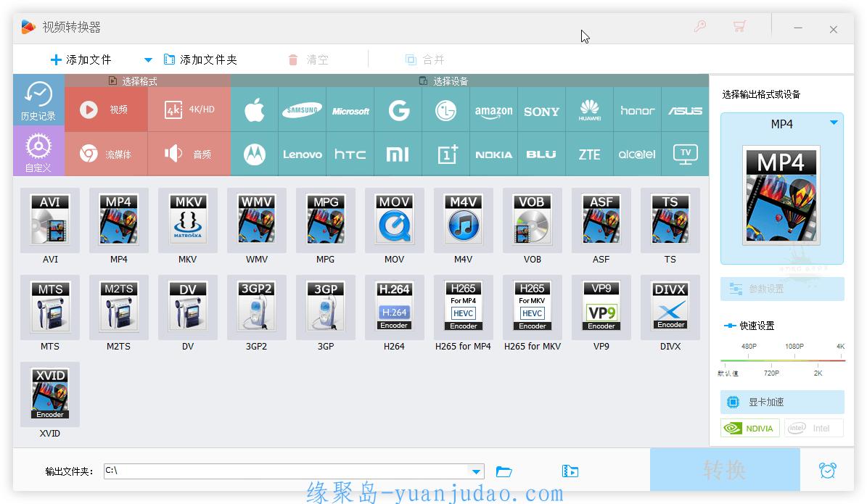Open the Apple device presets
The width and height of the screenshot is (867, 504).
point(255,110)
